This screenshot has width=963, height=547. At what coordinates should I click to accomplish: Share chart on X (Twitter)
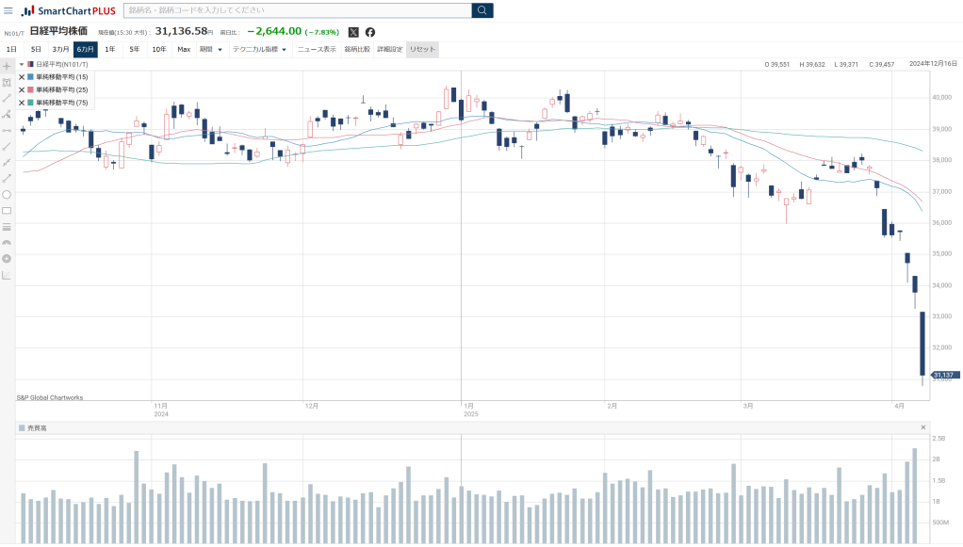[353, 32]
